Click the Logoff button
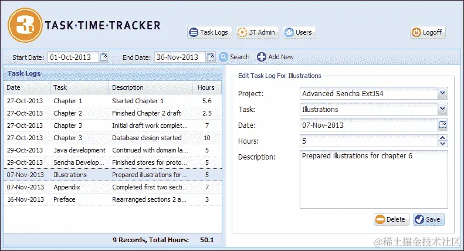Image resolution: width=464 pixels, height=251 pixels. click(x=428, y=32)
